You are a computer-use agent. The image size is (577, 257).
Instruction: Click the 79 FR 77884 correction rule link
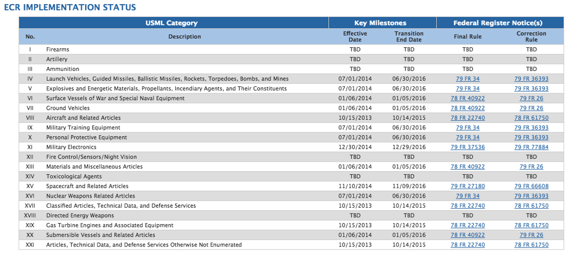[531, 147]
